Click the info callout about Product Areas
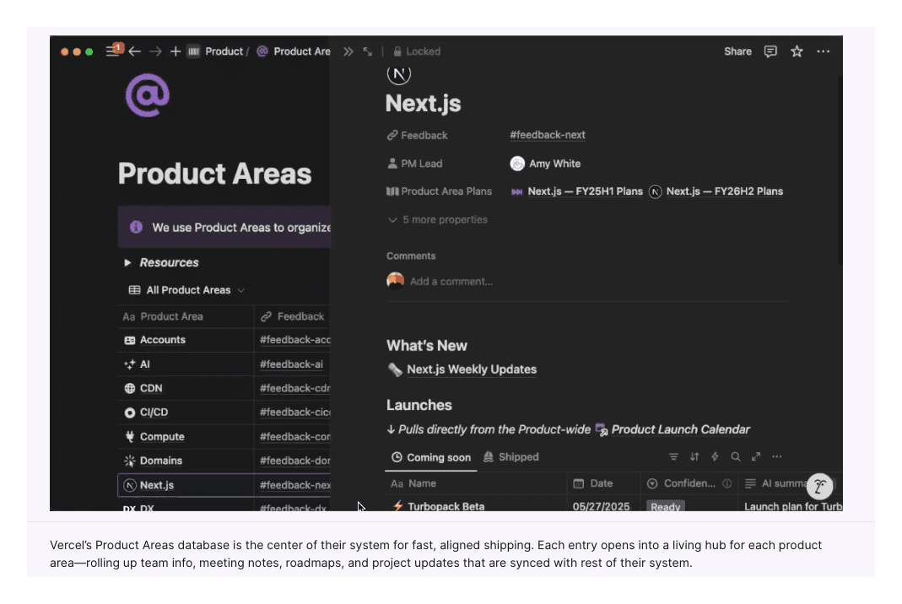This screenshot has height=604, width=902. click(x=224, y=227)
